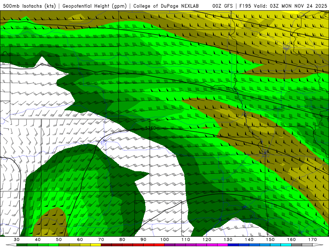The width and height of the screenshot is (329, 247).
Task: Click the darkest green swatch starting at 30
Action: pyautogui.click(x=22, y=245)
